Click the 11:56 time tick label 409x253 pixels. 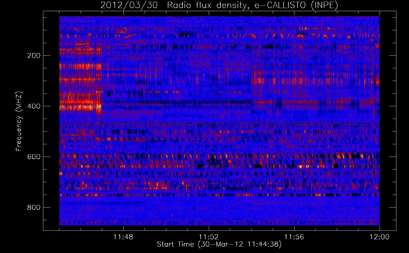(x=294, y=237)
